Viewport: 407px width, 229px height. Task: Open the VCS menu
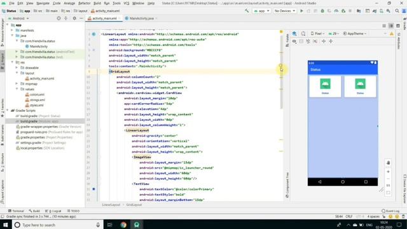tap(126, 3)
